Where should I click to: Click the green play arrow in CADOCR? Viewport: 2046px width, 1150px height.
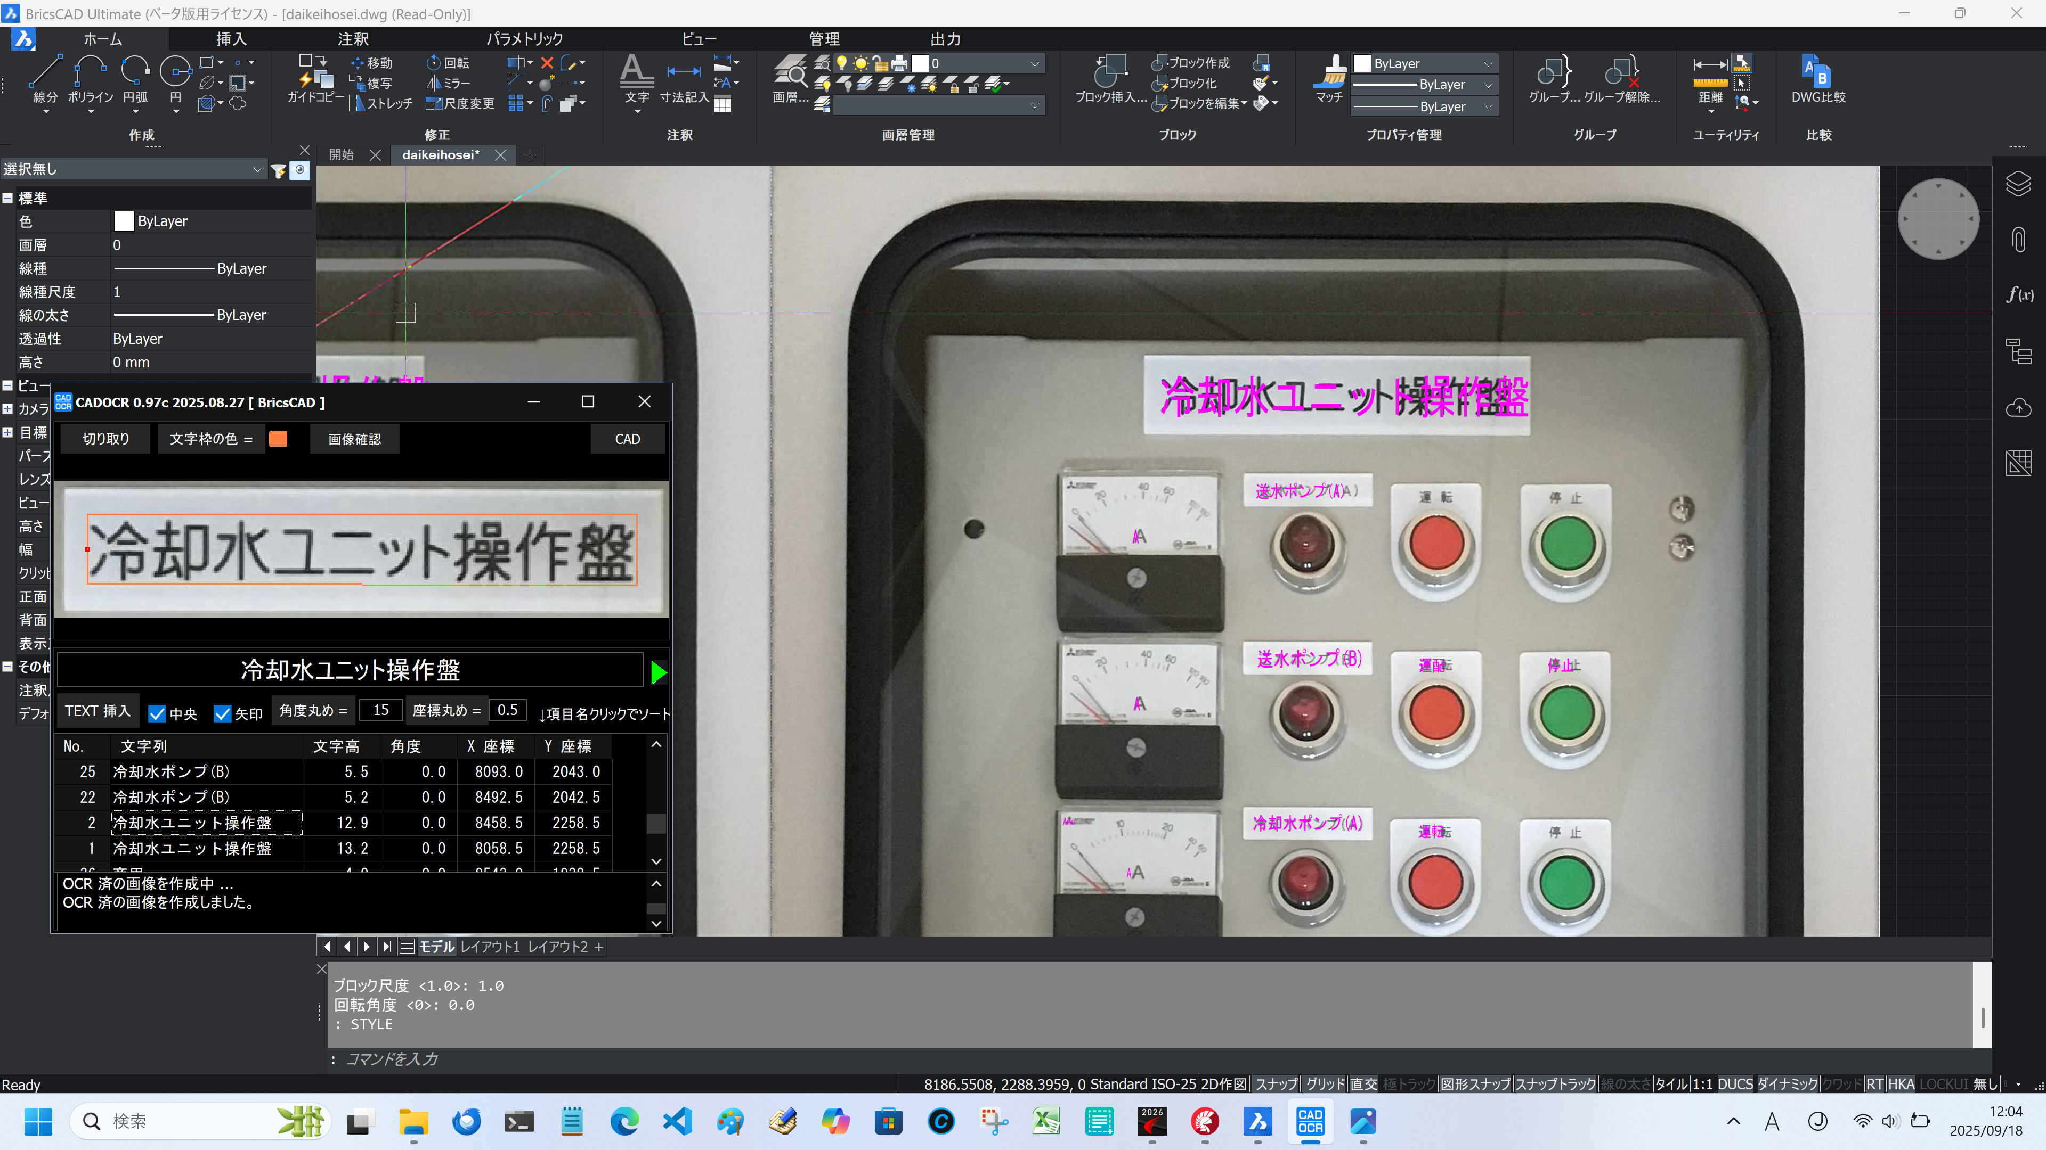[657, 672]
